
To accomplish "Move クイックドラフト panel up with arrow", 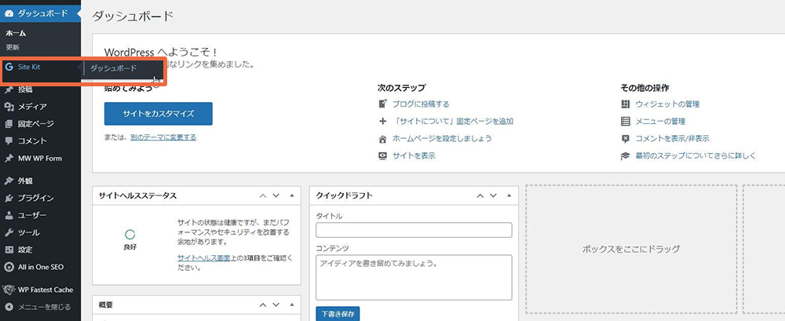I will point(480,195).
